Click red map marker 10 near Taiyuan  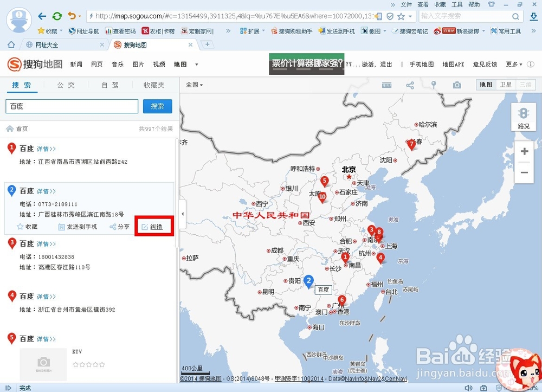point(322,197)
